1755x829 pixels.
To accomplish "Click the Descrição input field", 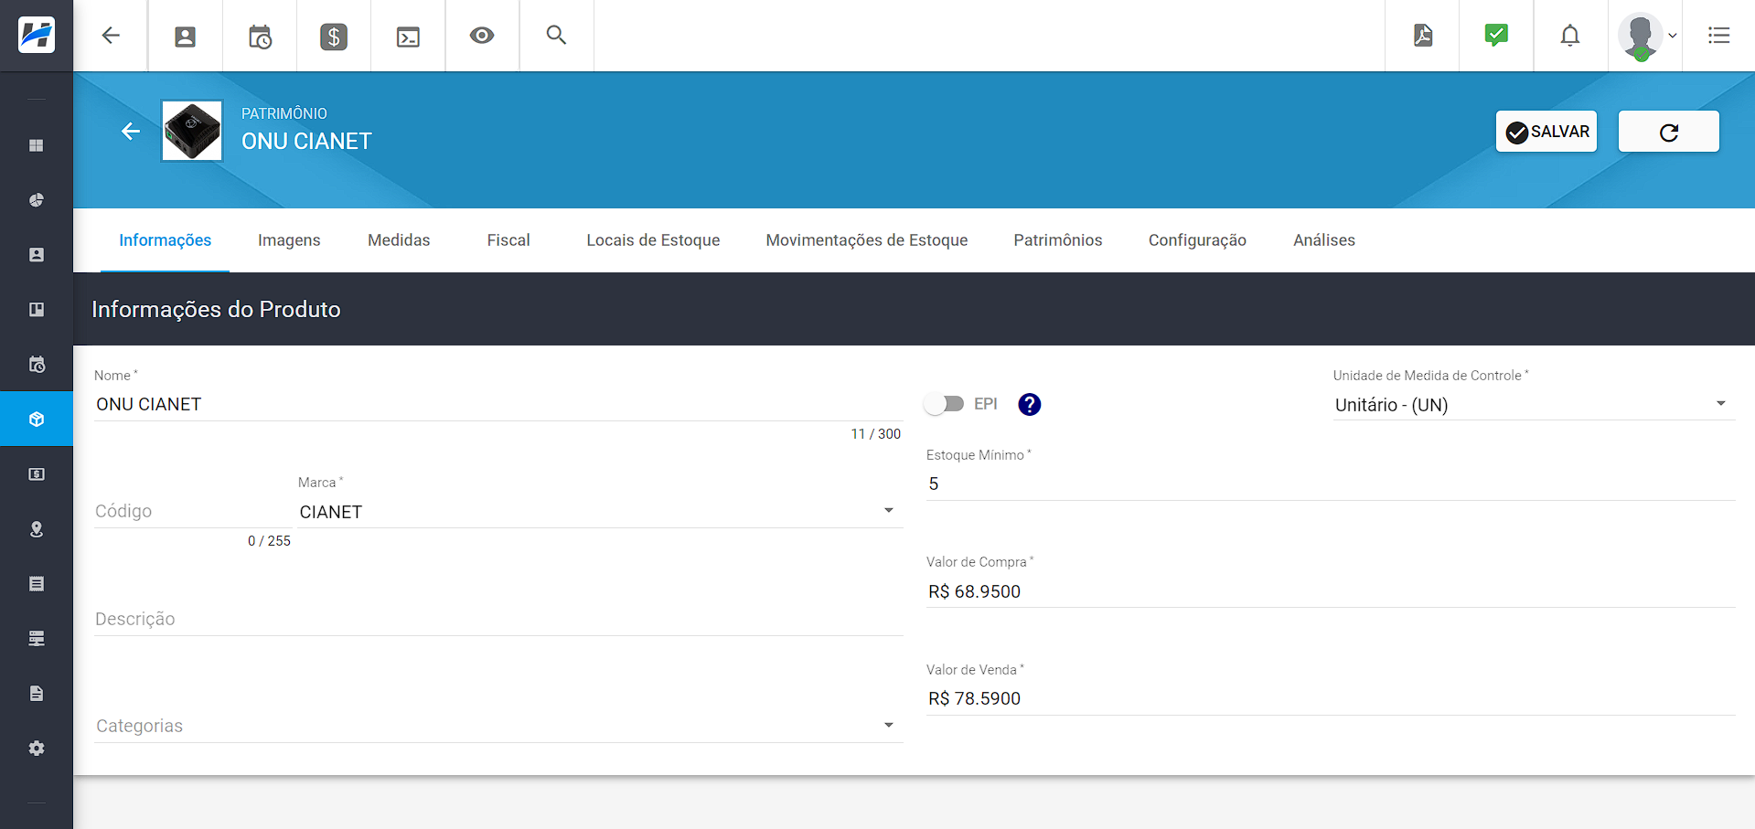I will [x=498, y=619].
